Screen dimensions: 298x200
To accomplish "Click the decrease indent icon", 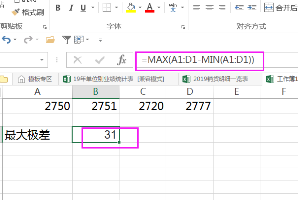I will pyautogui.click(x=240, y=8).
